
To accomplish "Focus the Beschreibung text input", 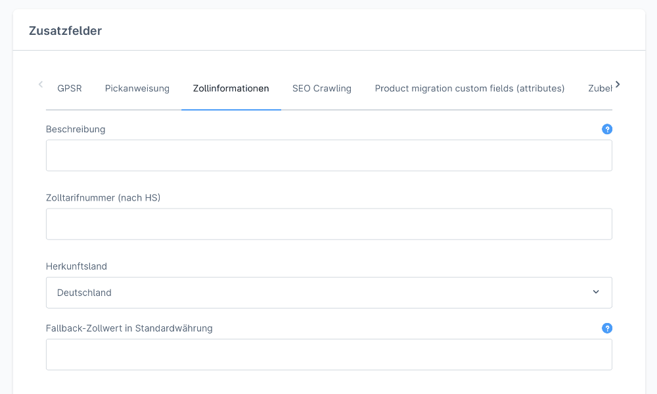I will click(x=328, y=155).
